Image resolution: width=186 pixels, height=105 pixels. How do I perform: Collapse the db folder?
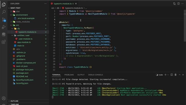pyautogui.click(x=12, y=29)
